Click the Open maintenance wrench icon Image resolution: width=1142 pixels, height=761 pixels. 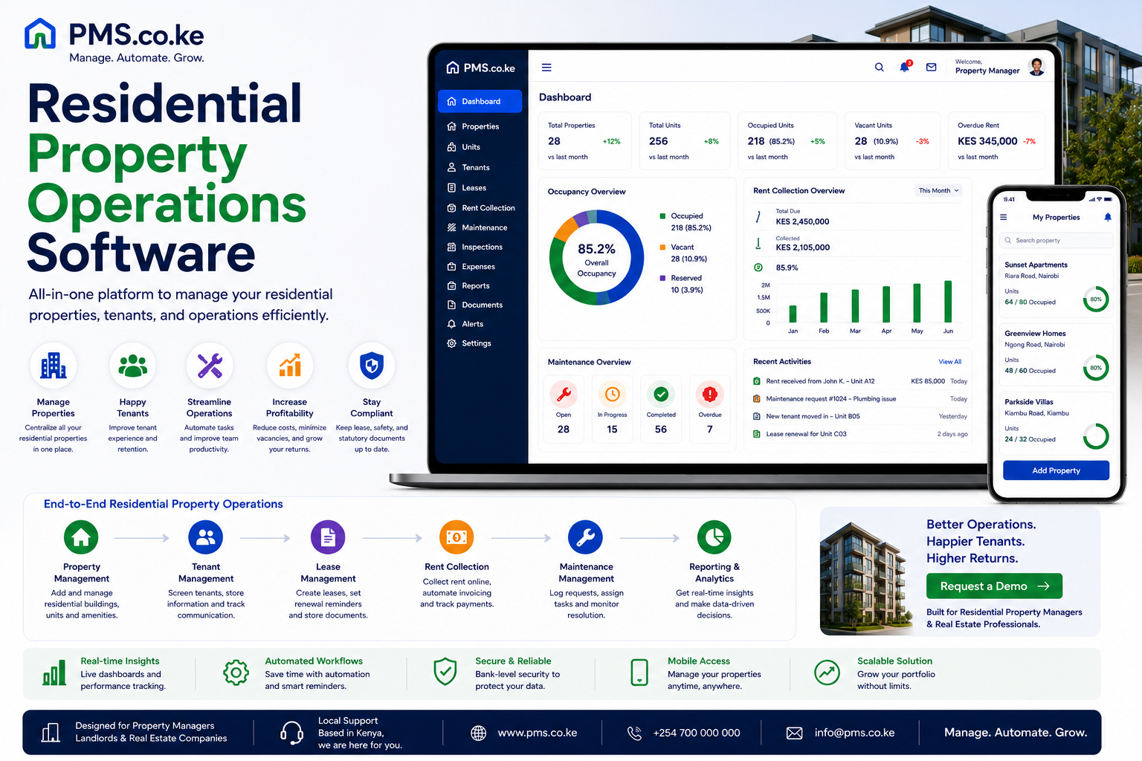point(564,394)
